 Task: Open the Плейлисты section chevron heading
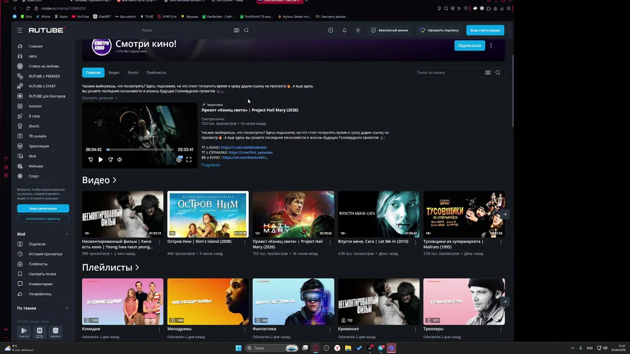[110, 267]
